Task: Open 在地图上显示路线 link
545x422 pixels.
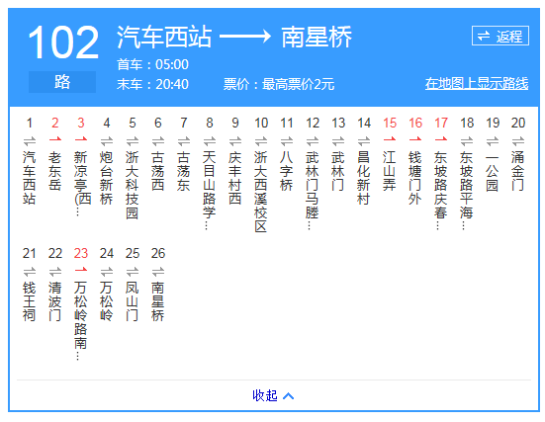Action: [x=477, y=84]
